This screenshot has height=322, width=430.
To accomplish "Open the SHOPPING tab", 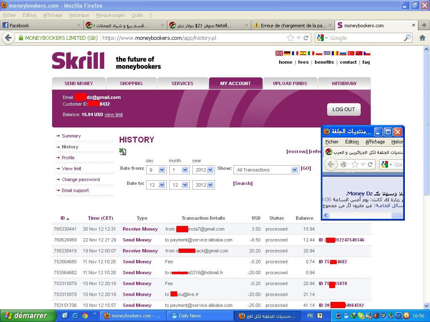I will pyautogui.click(x=131, y=83).
